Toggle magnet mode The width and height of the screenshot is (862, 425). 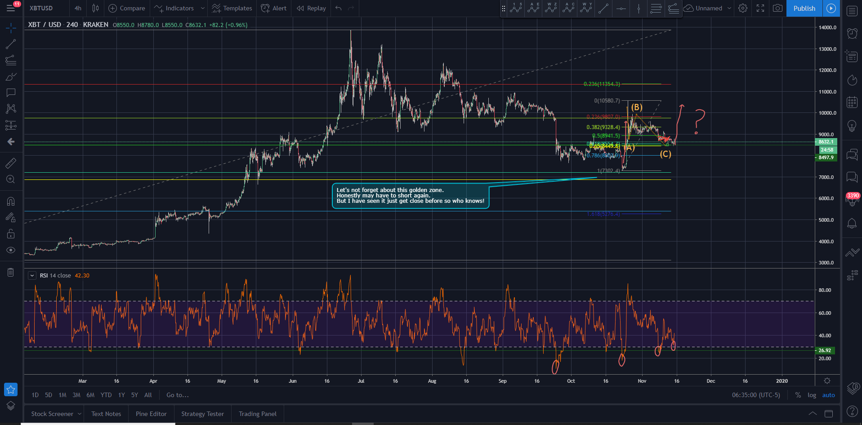(x=11, y=201)
